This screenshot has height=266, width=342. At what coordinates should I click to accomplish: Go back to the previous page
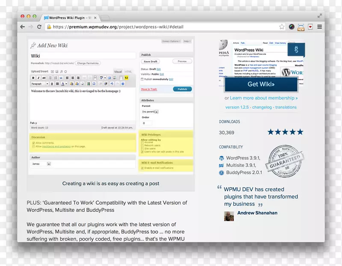click(x=22, y=27)
